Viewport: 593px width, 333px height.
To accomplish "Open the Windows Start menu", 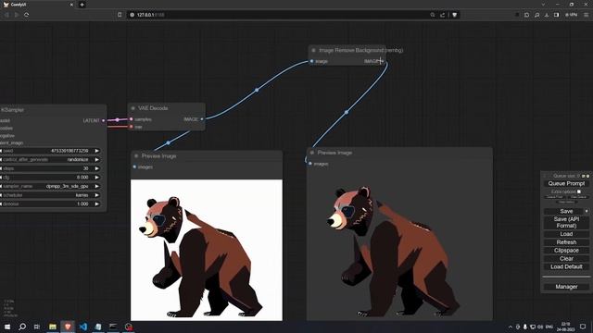I will 7,327.
